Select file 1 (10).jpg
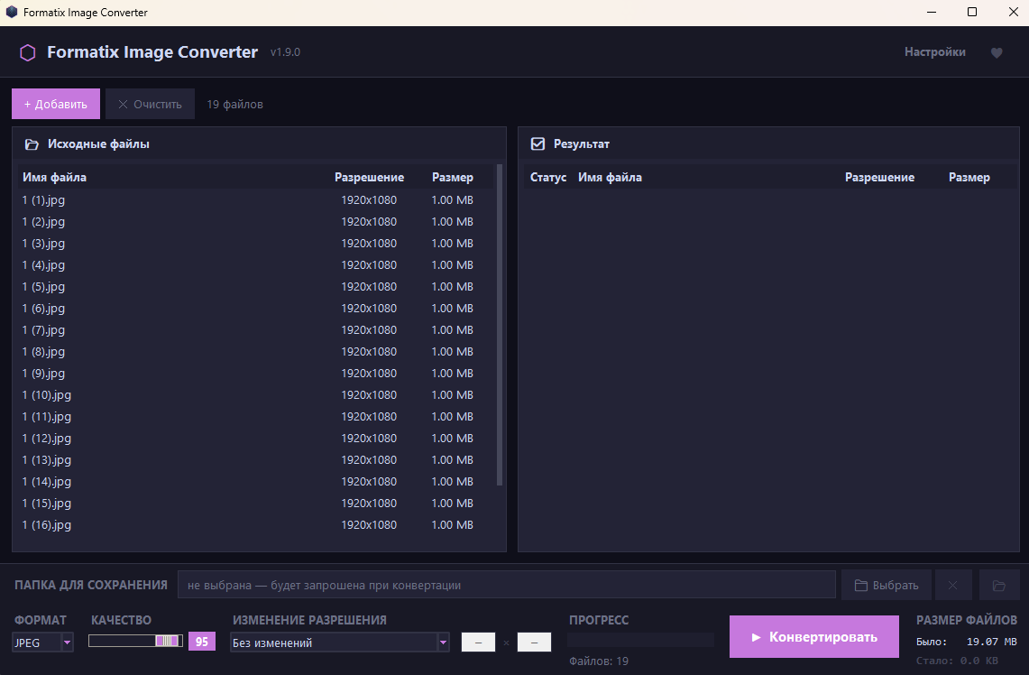This screenshot has width=1029, height=675. tap(257, 394)
